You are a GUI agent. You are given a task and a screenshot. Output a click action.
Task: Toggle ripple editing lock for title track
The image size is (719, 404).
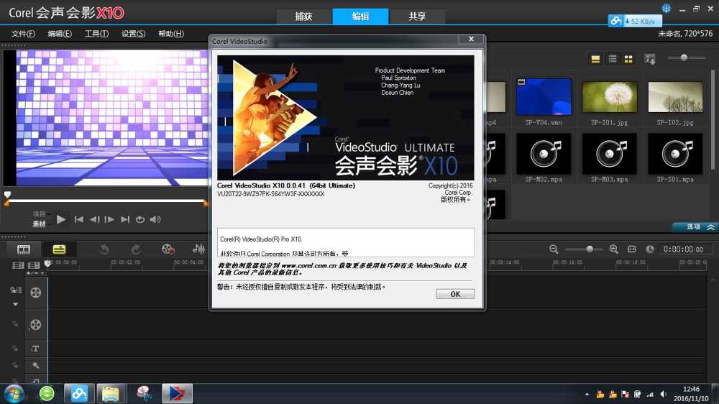[x=15, y=349]
